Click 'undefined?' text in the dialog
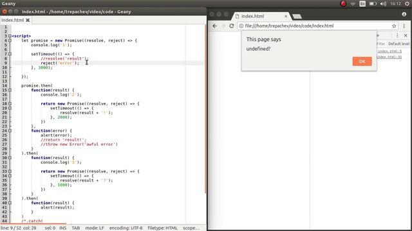Image resolution: width=412 pixels, height=231 pixels. (258, 49)
